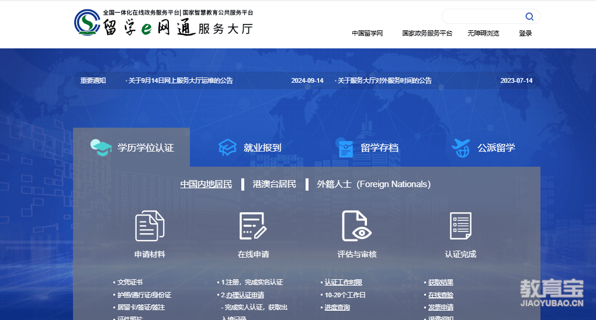The image size is (596, 320).
Task: Open the 在线查验 link
Action: pyautogui.click(x=441, y=295)
